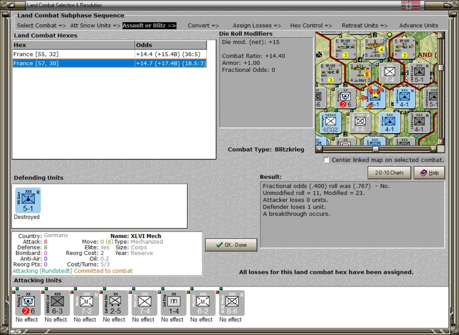Select the XLVI Mech 8-6 attacking counter
Image resolution: width=459 pixels, height=335 pixels.
(232, 303)
